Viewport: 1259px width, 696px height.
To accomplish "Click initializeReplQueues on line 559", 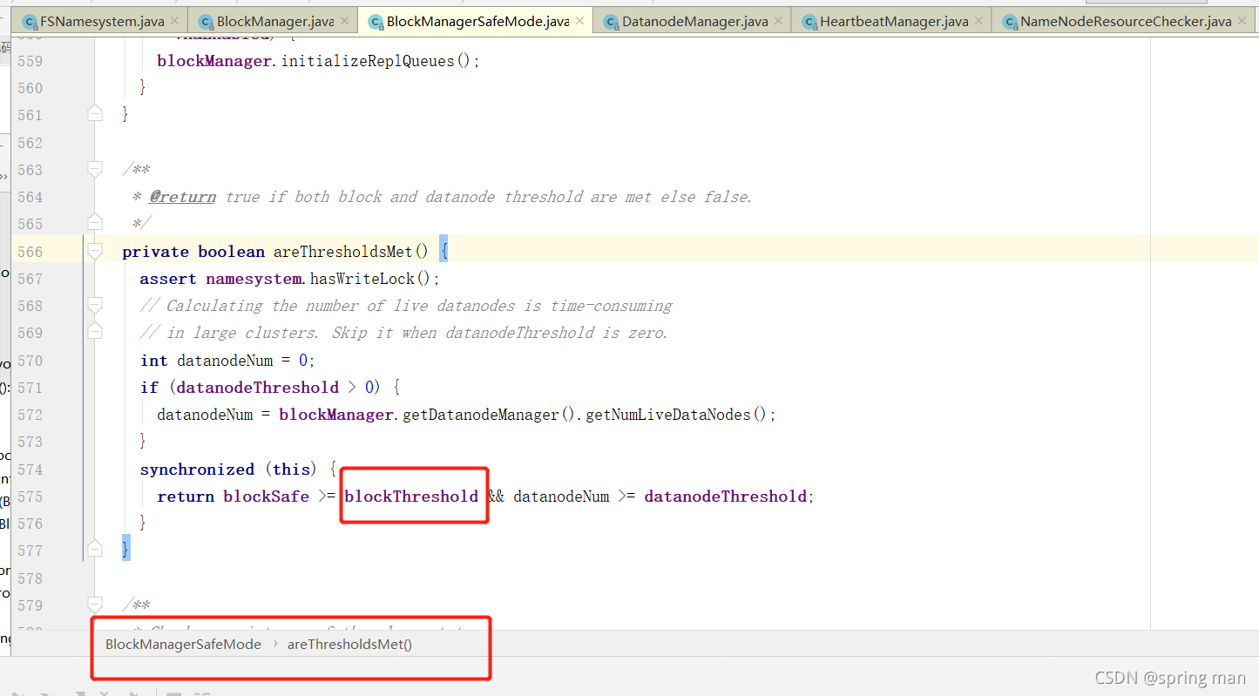I will 367,61.
